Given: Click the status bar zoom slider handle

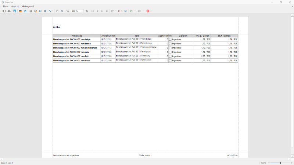Looking at the screenshot, I should (x=280, y=163).
